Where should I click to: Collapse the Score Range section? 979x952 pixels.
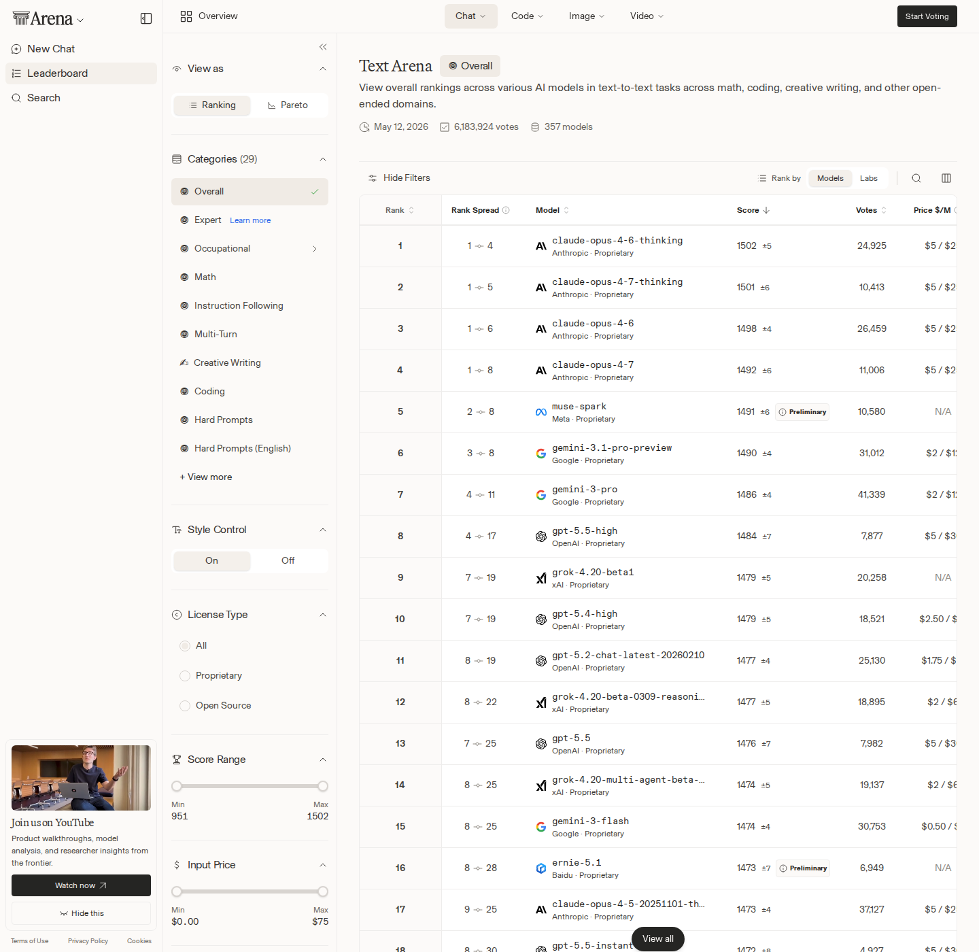pyautogui.click(x=323, y=760)
